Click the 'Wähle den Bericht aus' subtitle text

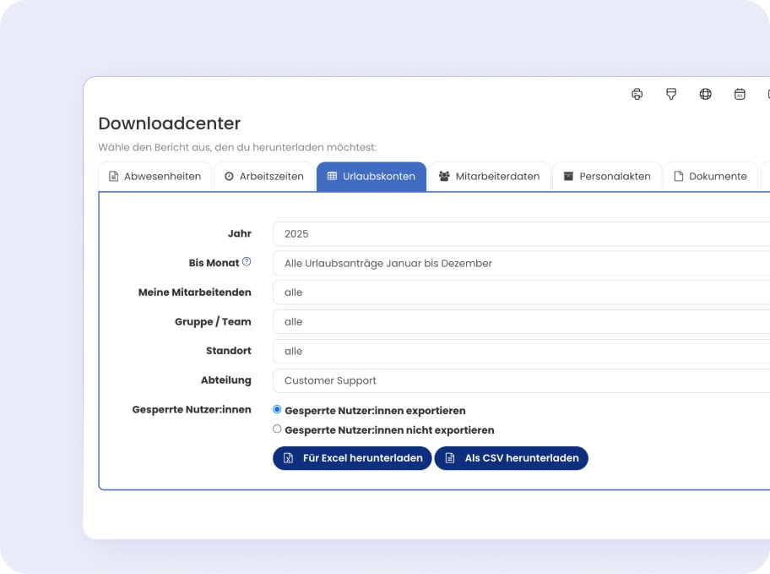(x=238, y=148)
